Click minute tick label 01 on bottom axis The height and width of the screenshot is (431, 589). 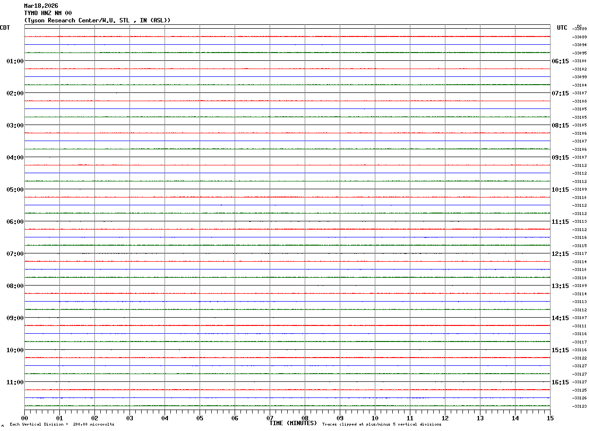click(59, 418)
